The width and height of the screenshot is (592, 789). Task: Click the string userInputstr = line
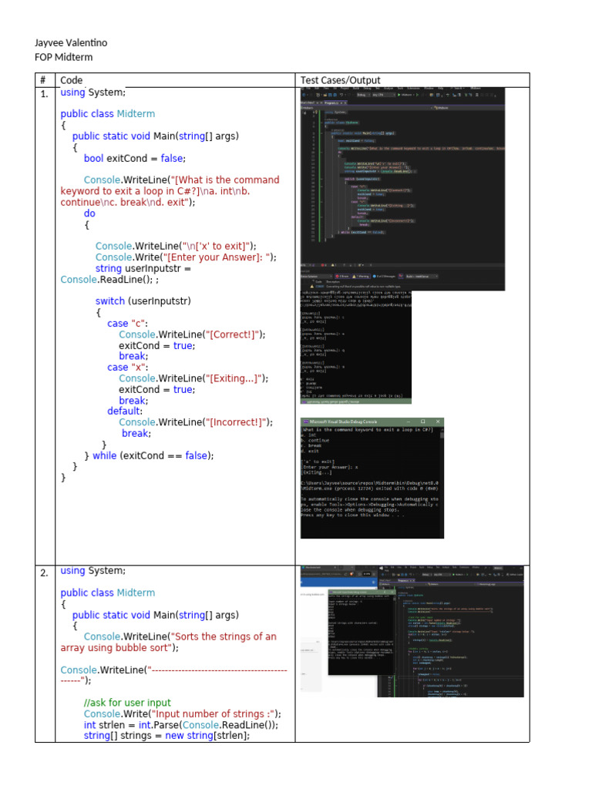(x=143, y=269)
